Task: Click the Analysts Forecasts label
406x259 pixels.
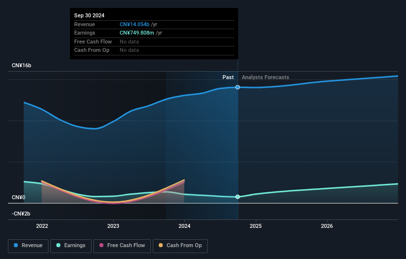Action: click(266, 77)
